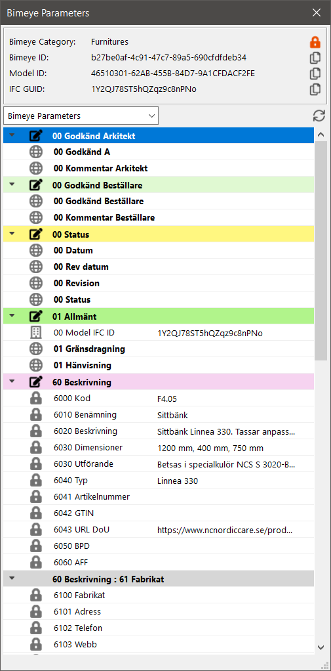Viewport: 331px width, 671px height.
Task: Copy the Bimeye ID value
Action: pos(315,58)
